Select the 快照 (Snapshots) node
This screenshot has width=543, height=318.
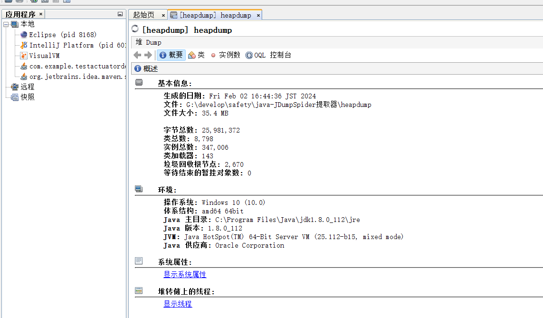[27, 97]
